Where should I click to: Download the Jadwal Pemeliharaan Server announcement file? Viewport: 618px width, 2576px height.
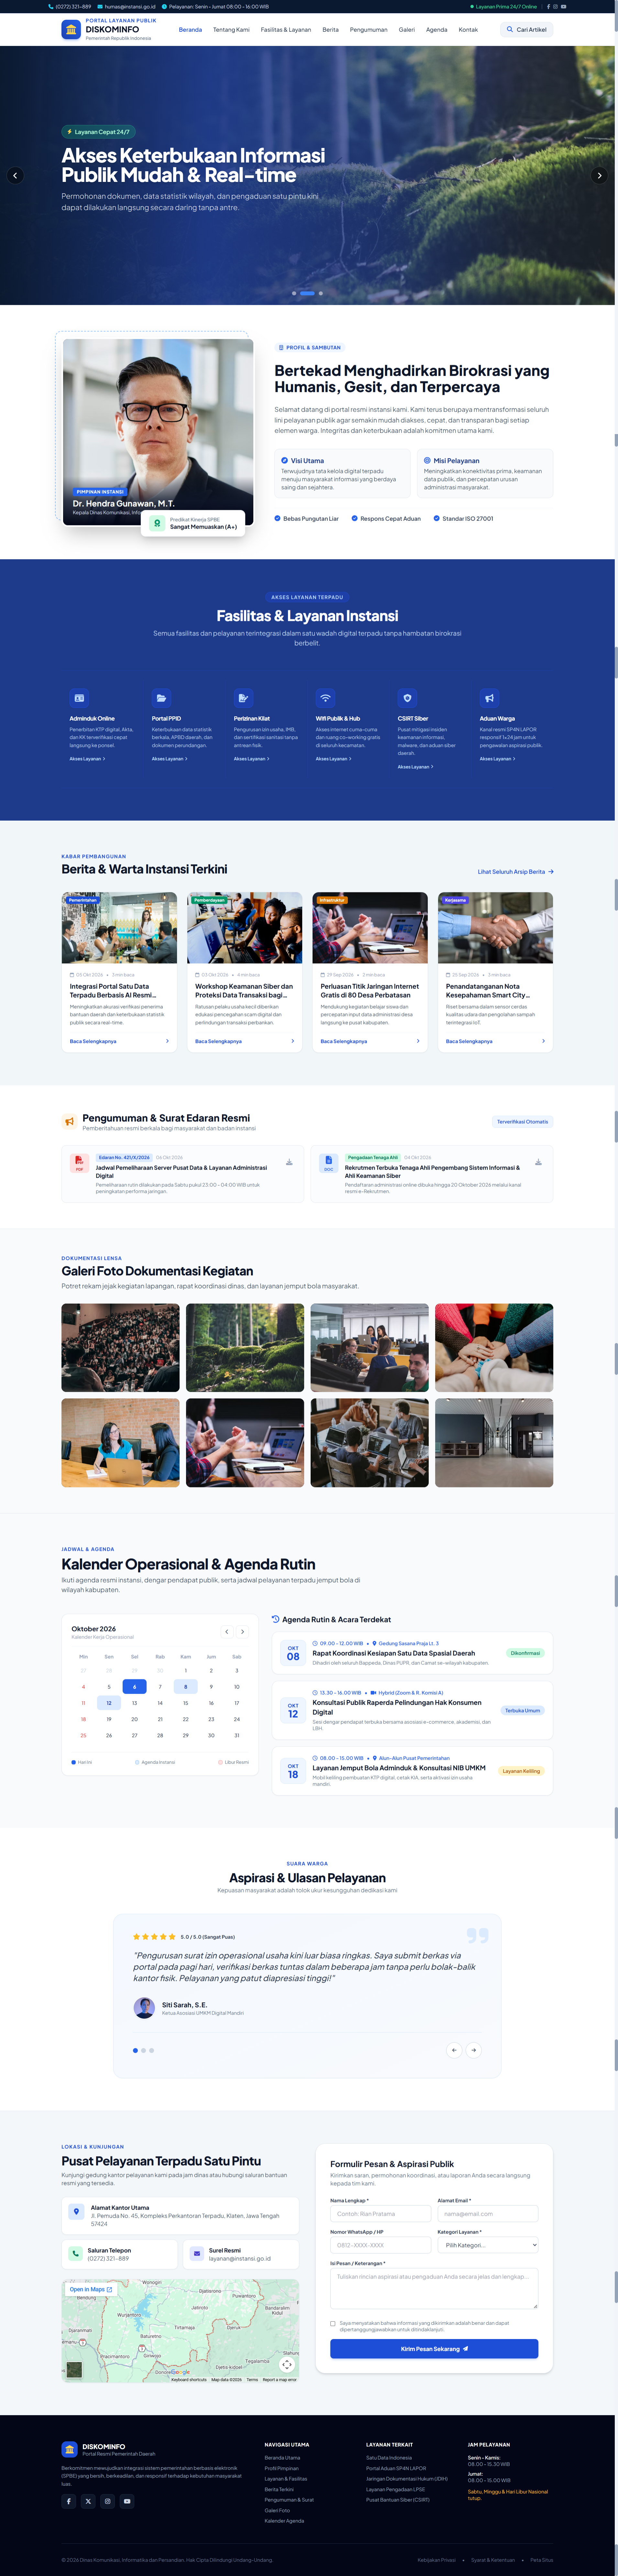click(x=289, y=1162)
